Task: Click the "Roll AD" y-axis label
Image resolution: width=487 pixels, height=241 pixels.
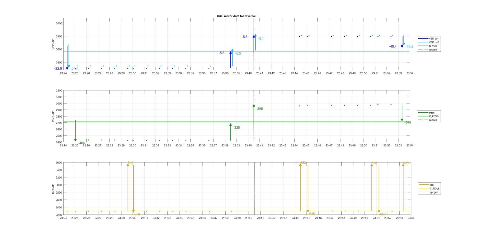Action: 54,188
